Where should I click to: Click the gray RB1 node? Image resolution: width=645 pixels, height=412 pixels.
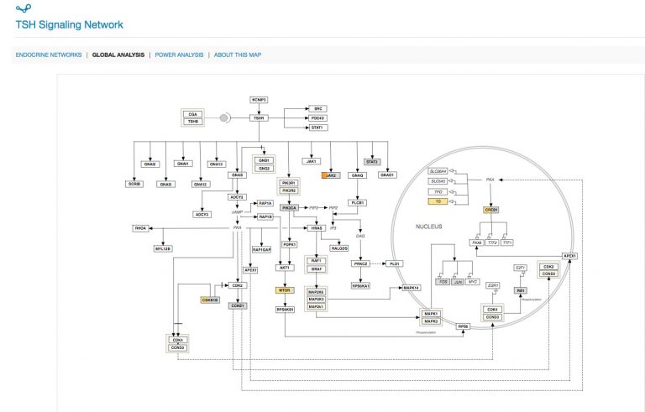click(x=521, y=290)
